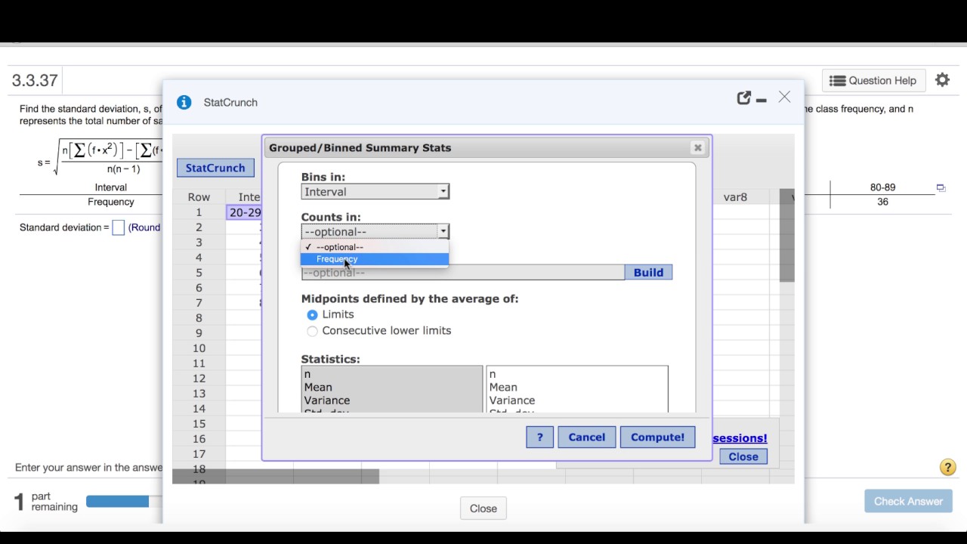Click the var8 column header

click(735, 197)
